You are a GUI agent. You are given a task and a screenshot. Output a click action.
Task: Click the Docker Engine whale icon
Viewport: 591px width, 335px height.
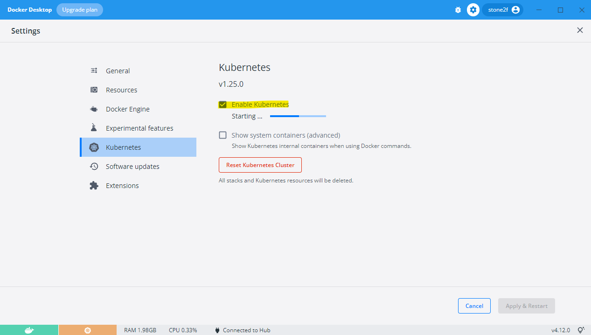tap(94, 109)
